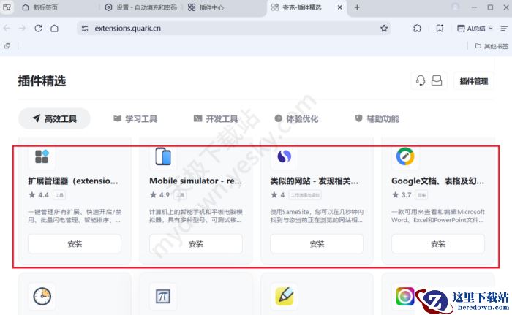Install the 类似的网站 extension
This screenshot has width=512, height=315.
[317, 244]
